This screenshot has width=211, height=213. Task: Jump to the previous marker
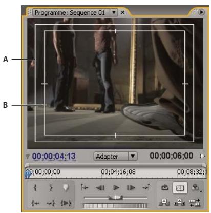tap(85, 188)
